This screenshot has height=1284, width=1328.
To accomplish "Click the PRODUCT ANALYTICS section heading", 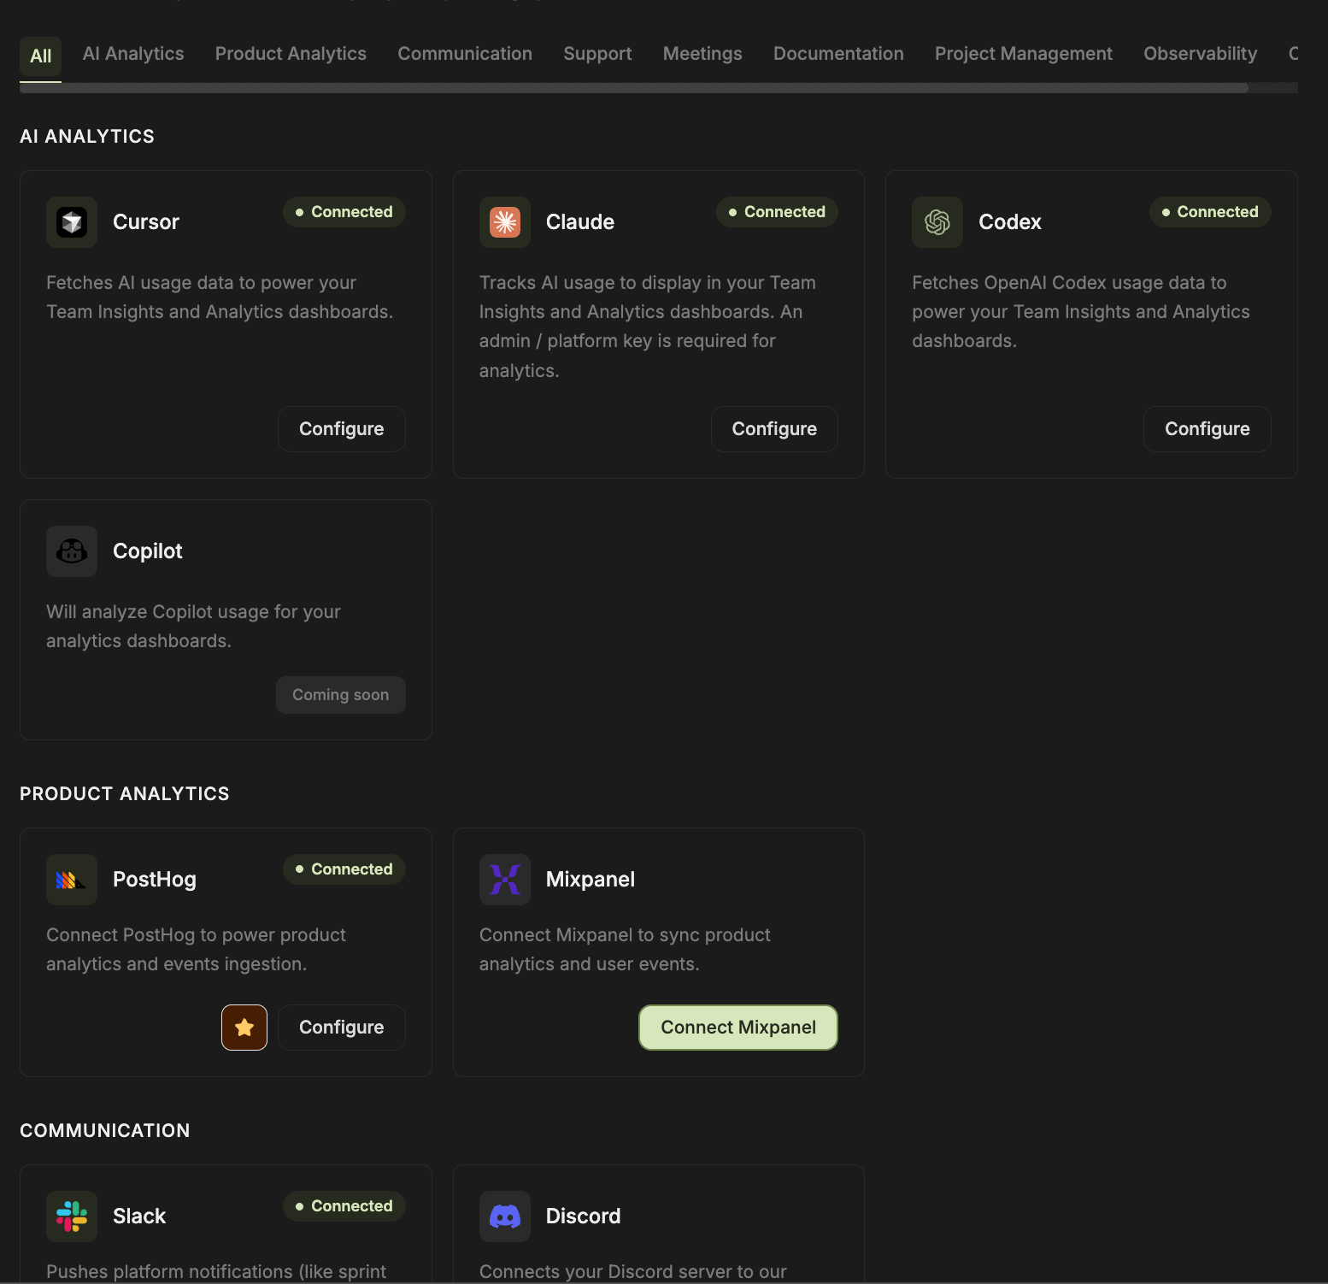I will 125,794.
